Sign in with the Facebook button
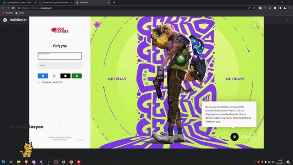 click(x=43, y=76)
